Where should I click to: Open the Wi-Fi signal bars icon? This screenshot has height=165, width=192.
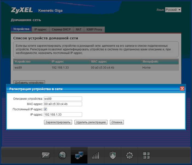(x=95, y=155)
